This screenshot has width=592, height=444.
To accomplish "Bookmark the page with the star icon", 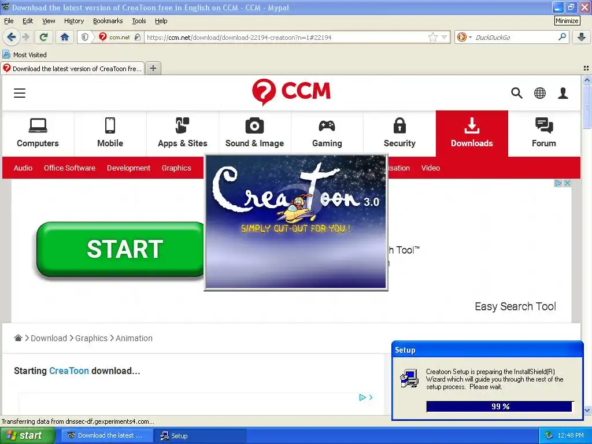I will click(x=432, y=37).
